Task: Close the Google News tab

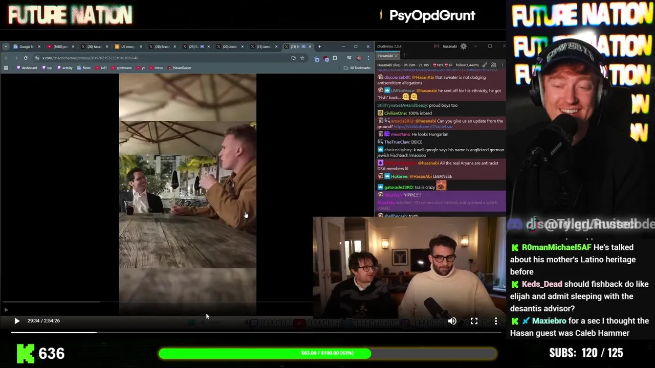Action: point(39,47)
